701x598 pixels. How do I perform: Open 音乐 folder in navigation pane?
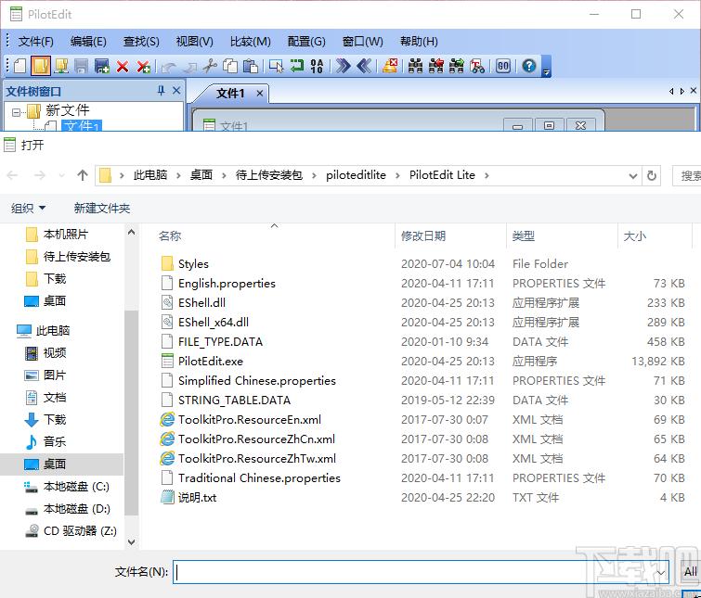coord(55,442)
